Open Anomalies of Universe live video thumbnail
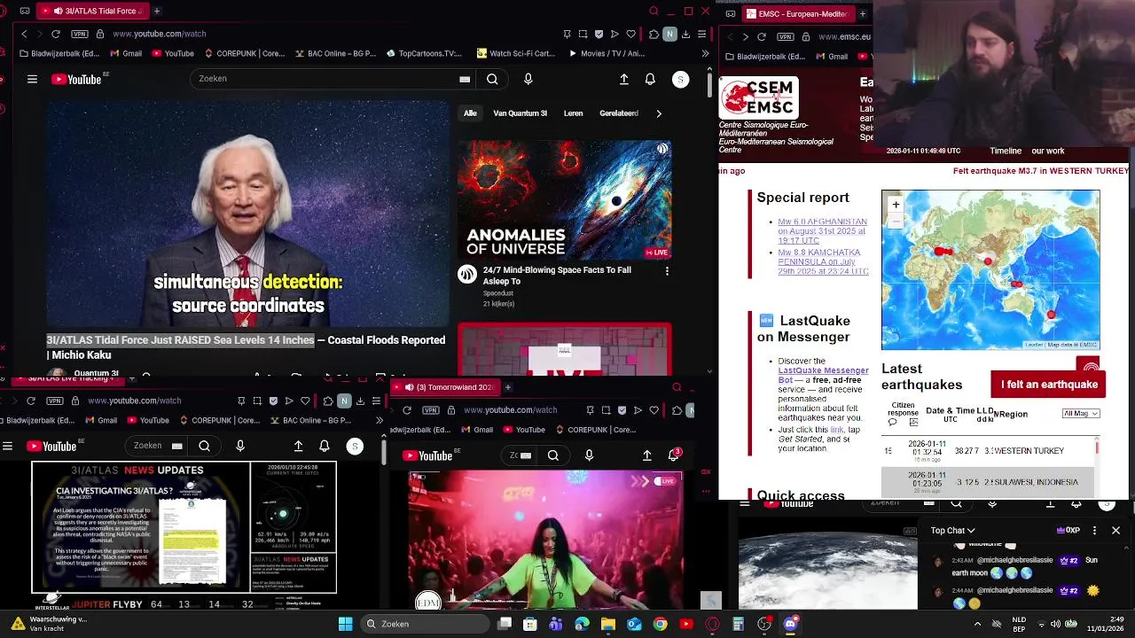The width and height of the screenshot is (1135, 638). [564, 199]
